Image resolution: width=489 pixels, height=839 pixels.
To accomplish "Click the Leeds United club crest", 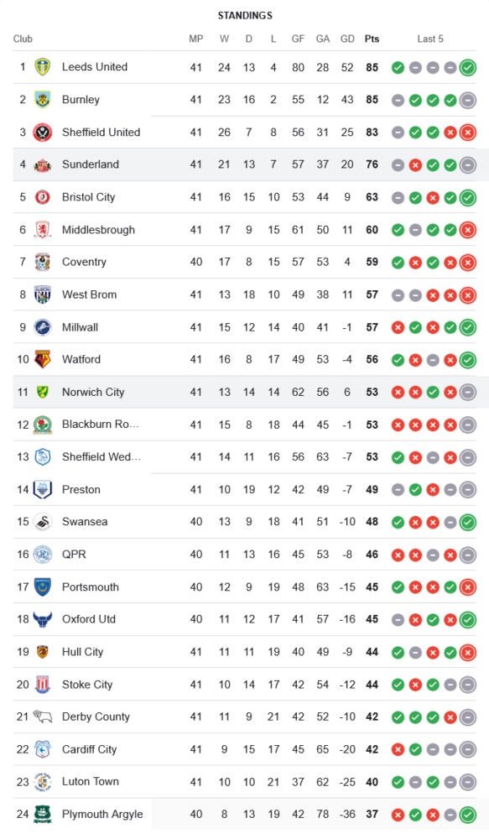I will tap(43, 67).
